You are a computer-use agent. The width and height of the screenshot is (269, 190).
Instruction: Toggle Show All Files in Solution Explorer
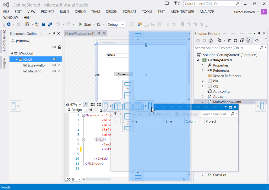tap(248, 41)
